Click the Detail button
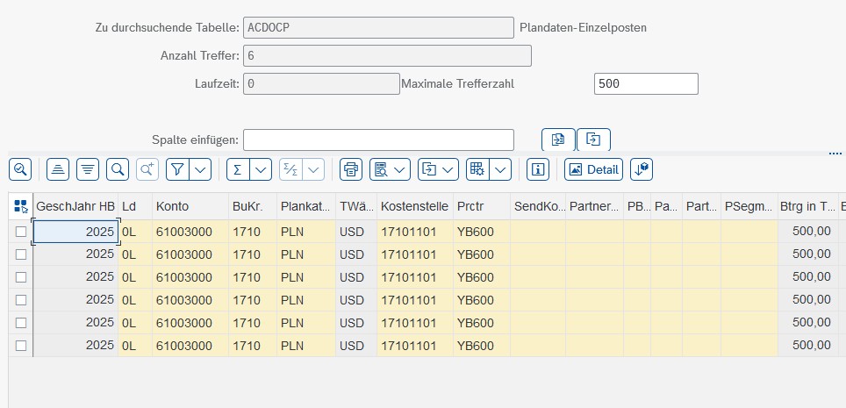The height and width of the screenshot is (408, 846). click(x=593, y=169)
